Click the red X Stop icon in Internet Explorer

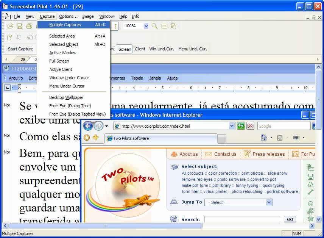coord(250,126)
